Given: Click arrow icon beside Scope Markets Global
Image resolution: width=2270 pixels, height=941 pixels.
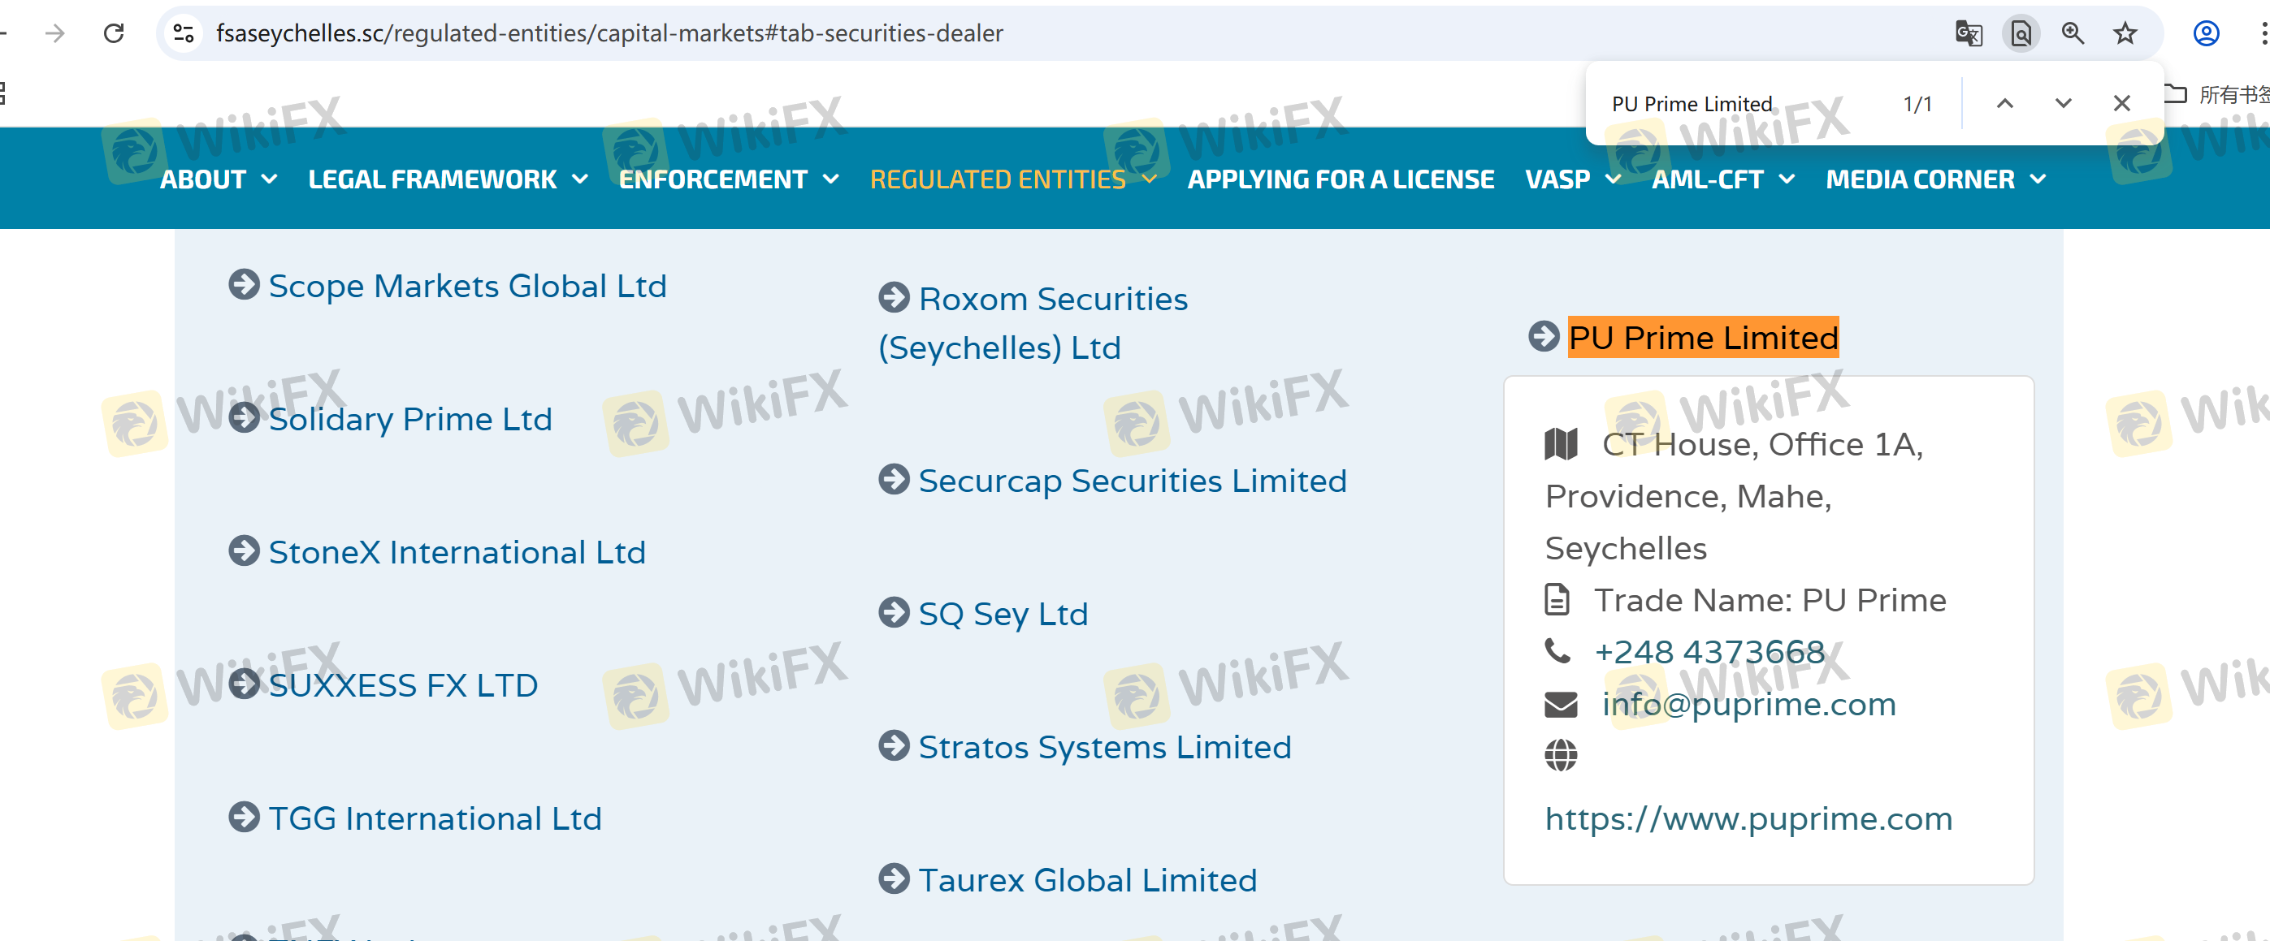Looking at the screenshot, I should click(x=243, y=284).
